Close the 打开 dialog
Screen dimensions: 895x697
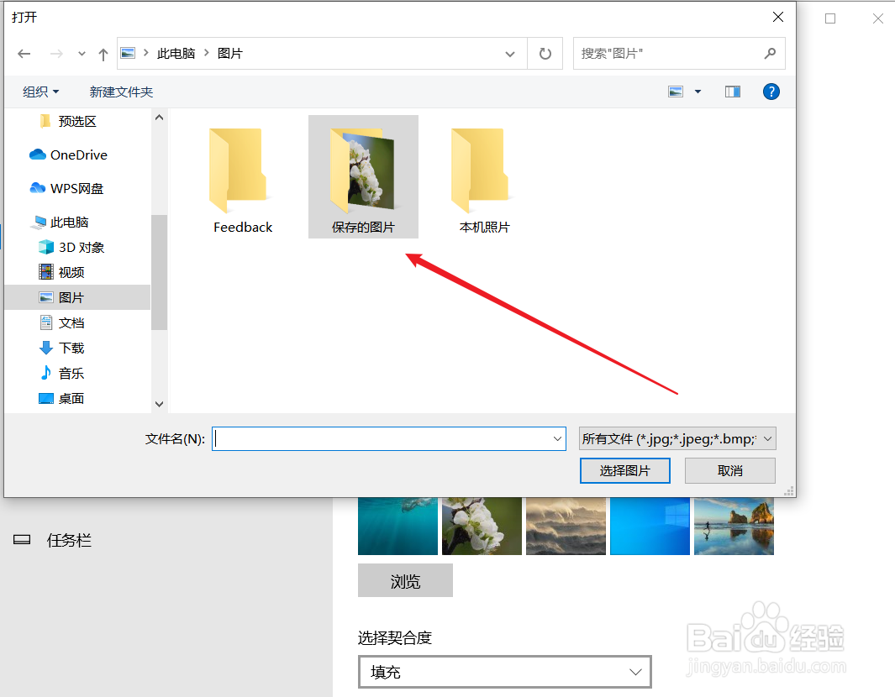pyautogui.click(x=777, y=17)
